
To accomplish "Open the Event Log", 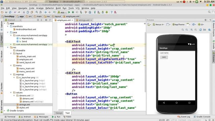I will point(184,117).
